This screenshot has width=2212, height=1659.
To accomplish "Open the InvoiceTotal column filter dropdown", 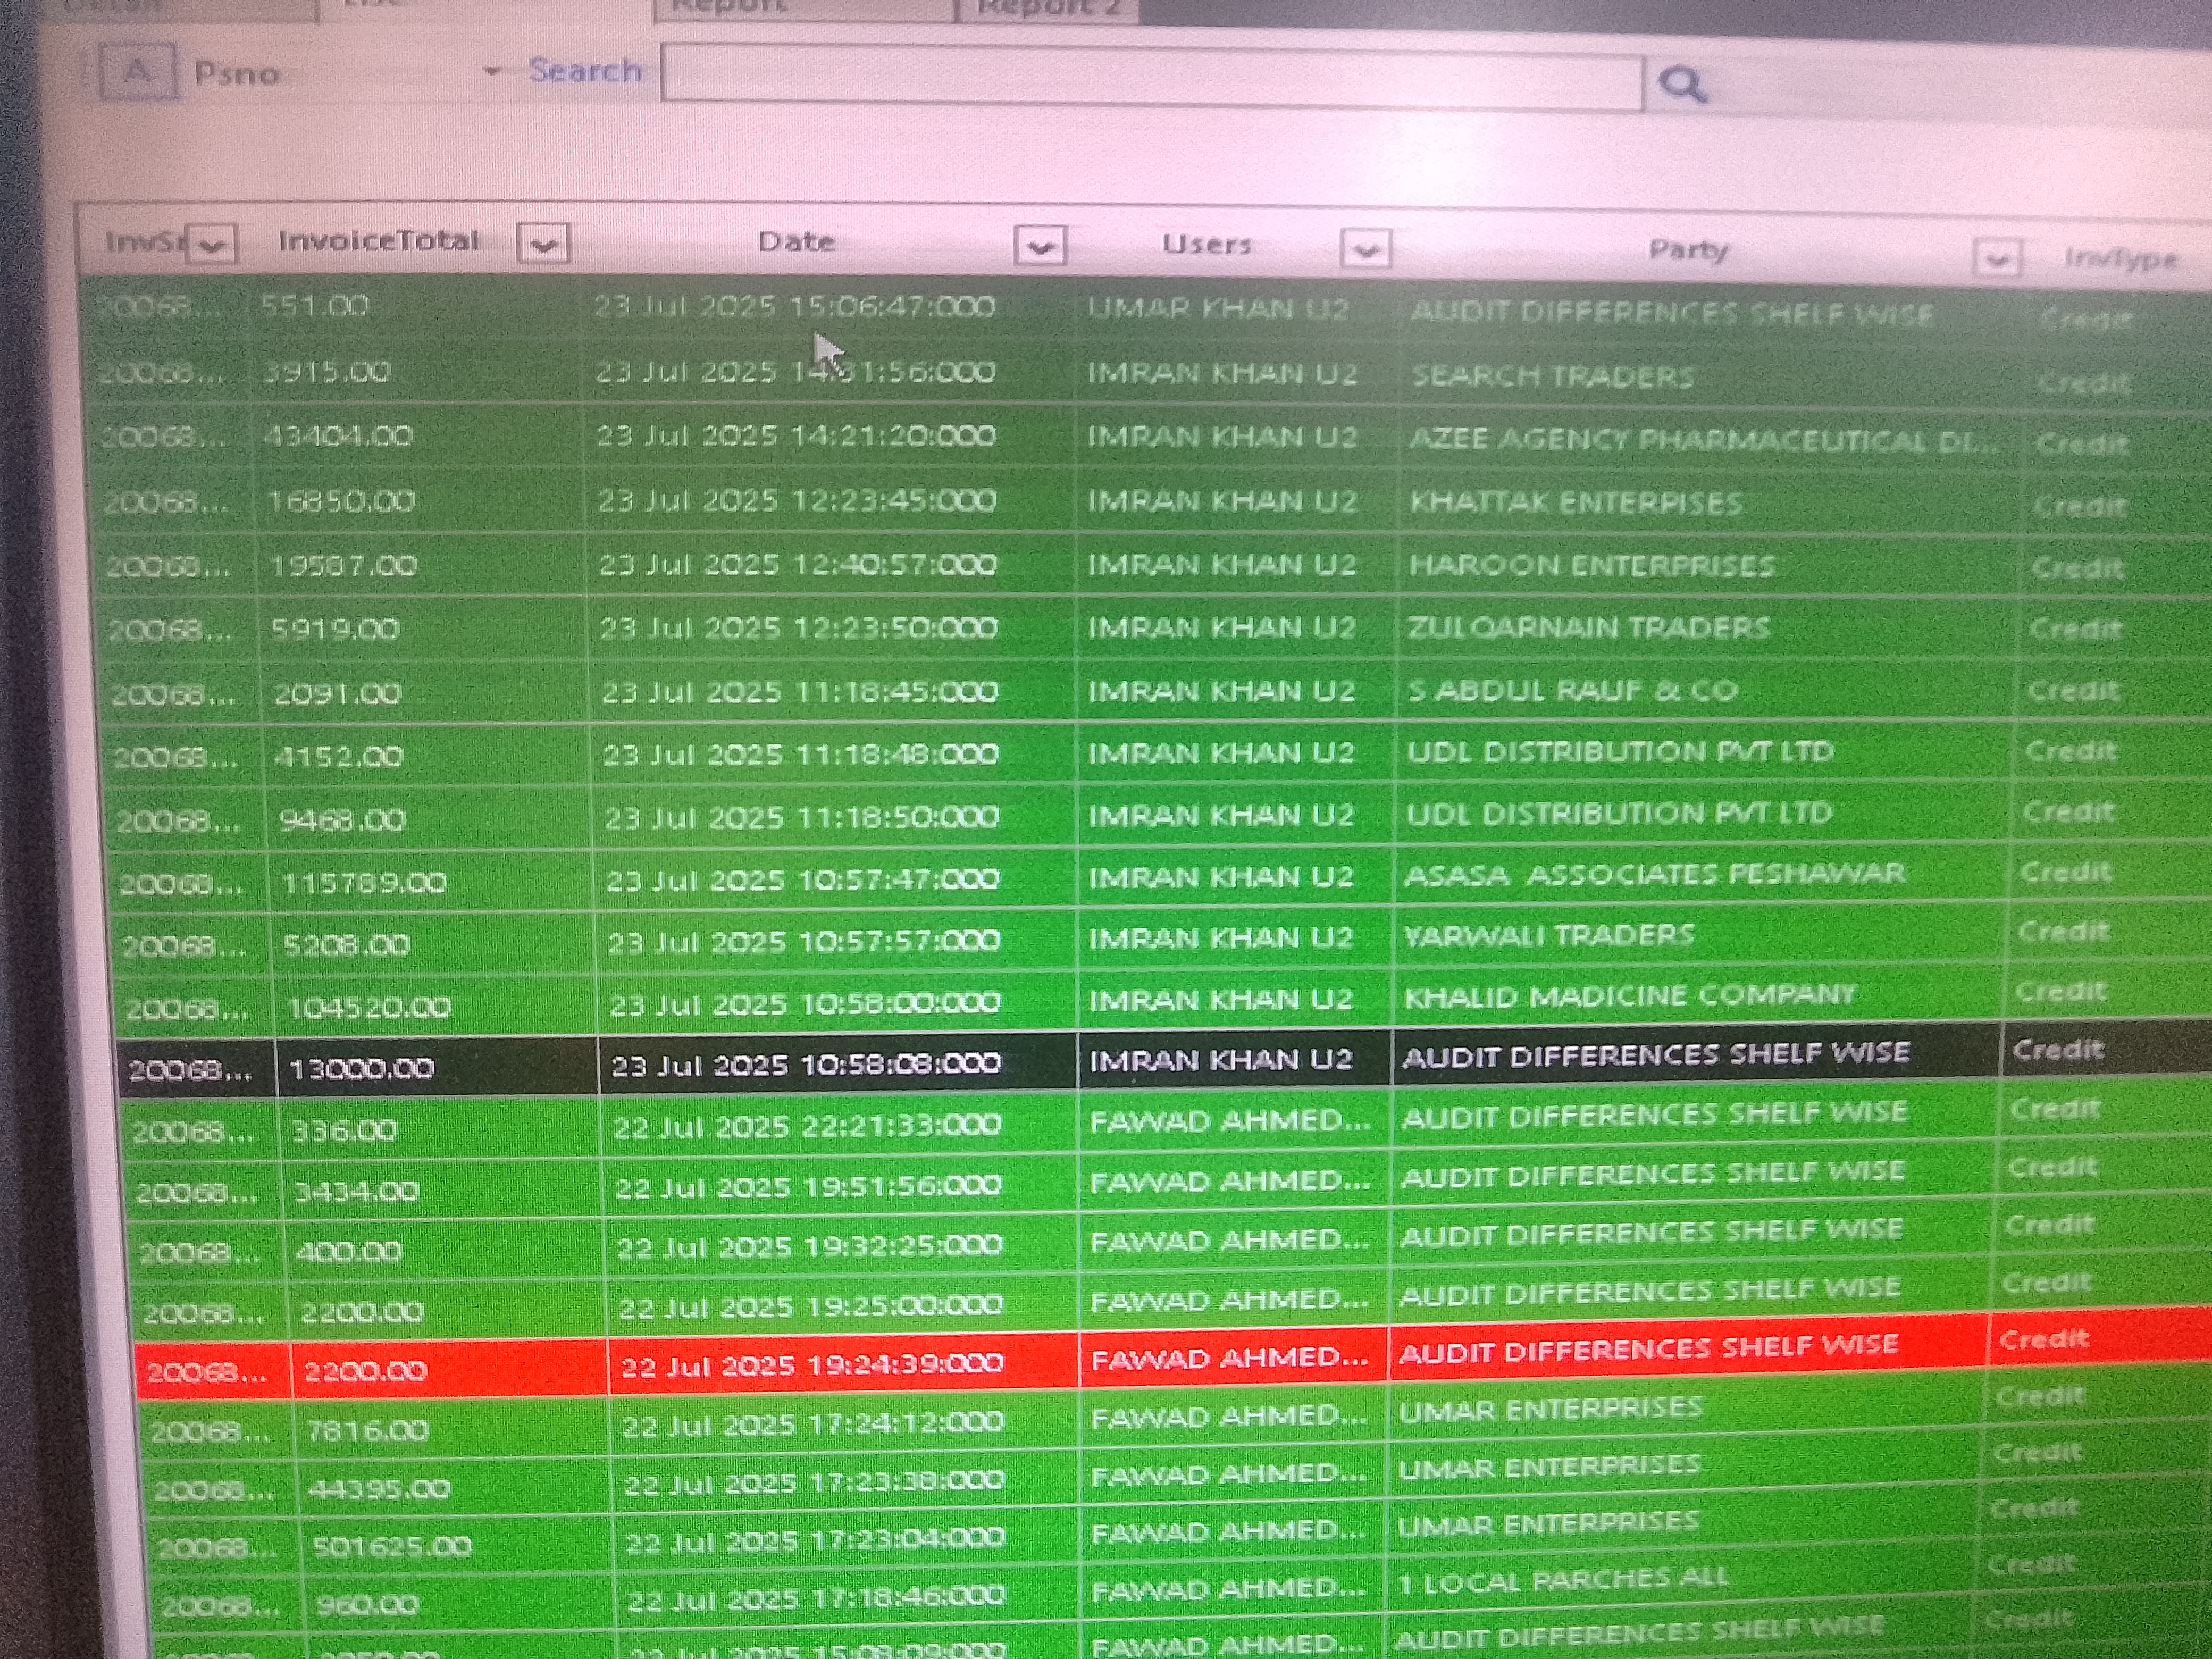I will pyautogui.click(x=543, y=244).
